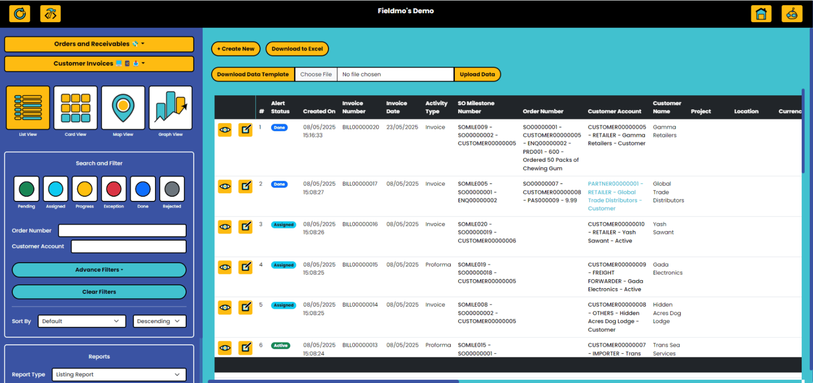This screenshot has width=813, height=383.
Task: Click the horizontal scrollbar below the table
Action: [x=334, y=381]
